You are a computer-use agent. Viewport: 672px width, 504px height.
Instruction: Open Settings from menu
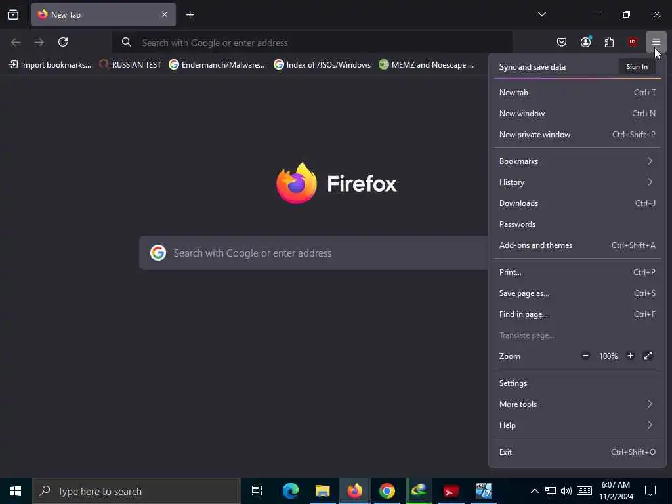[x=577, y=383]
